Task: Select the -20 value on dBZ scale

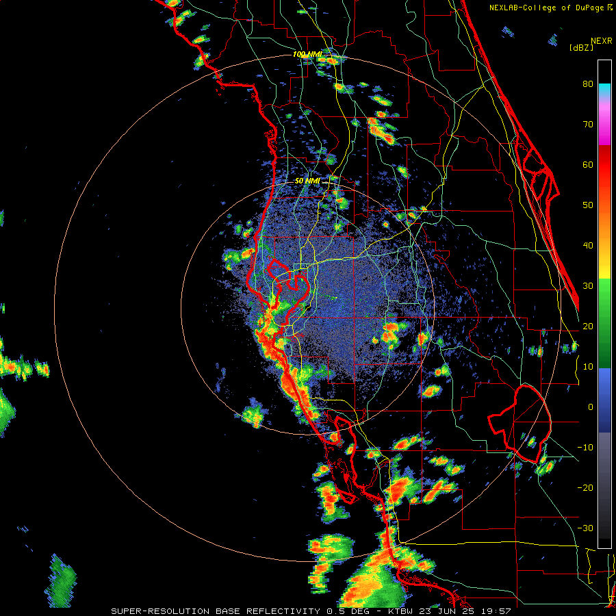Action: pos(585,488)
